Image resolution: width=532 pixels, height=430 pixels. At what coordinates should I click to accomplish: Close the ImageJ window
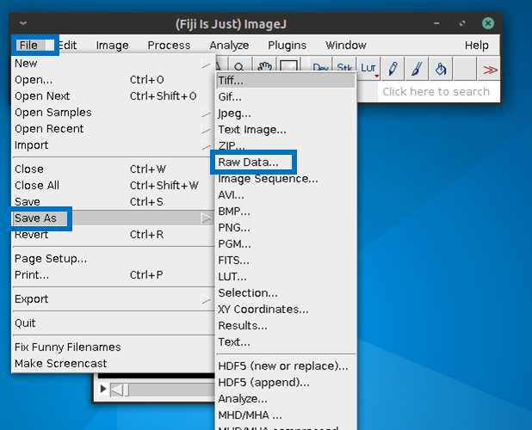pos(488,23)
